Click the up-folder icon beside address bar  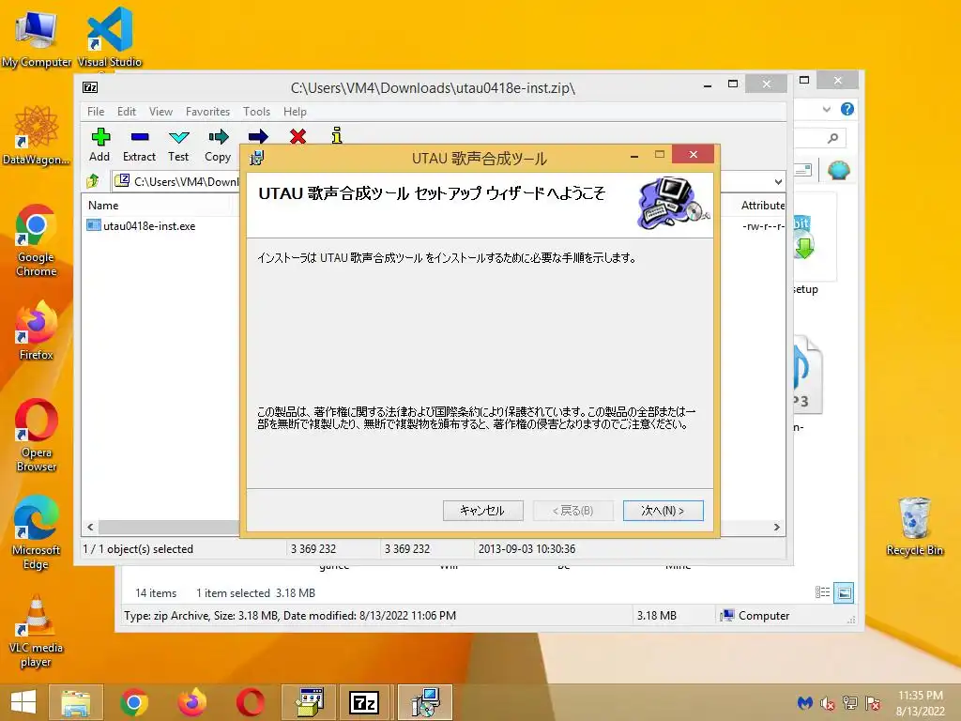[93, 181]
